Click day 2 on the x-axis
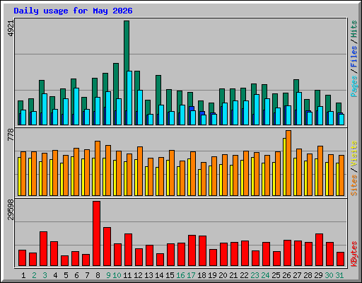362x283 pixels. tap(34, 275)
